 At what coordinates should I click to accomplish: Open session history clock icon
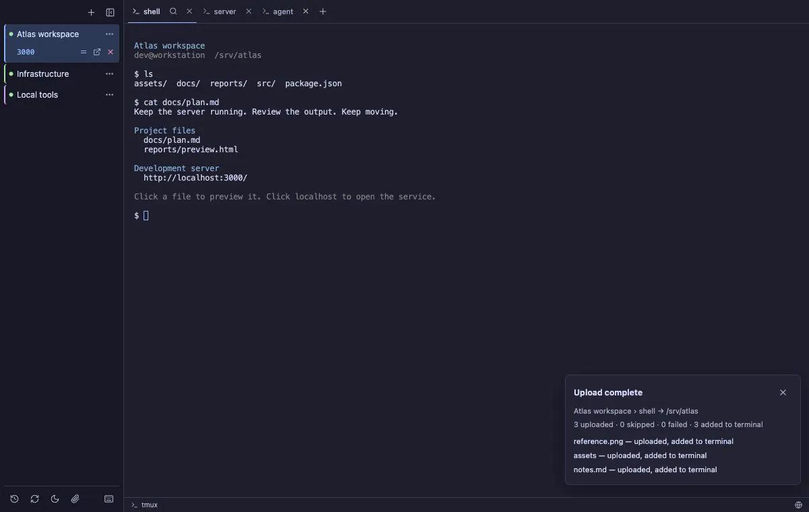point(14,499)
